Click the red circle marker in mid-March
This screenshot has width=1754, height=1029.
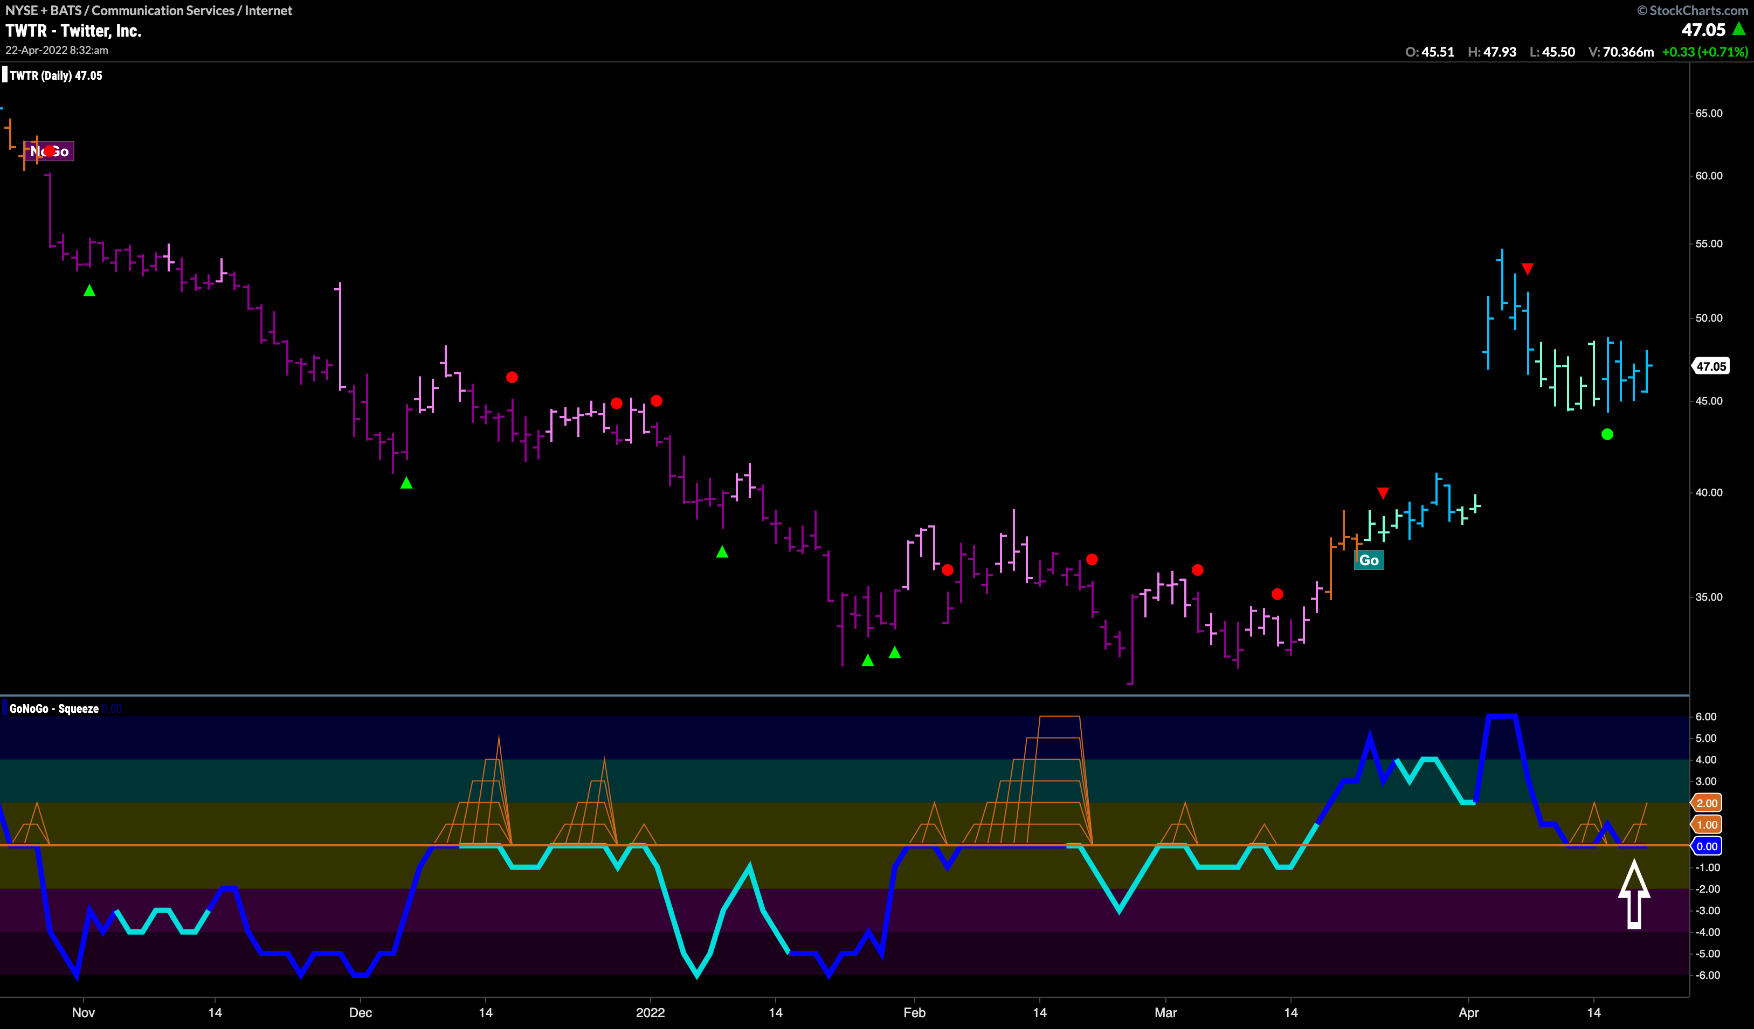1277,594
